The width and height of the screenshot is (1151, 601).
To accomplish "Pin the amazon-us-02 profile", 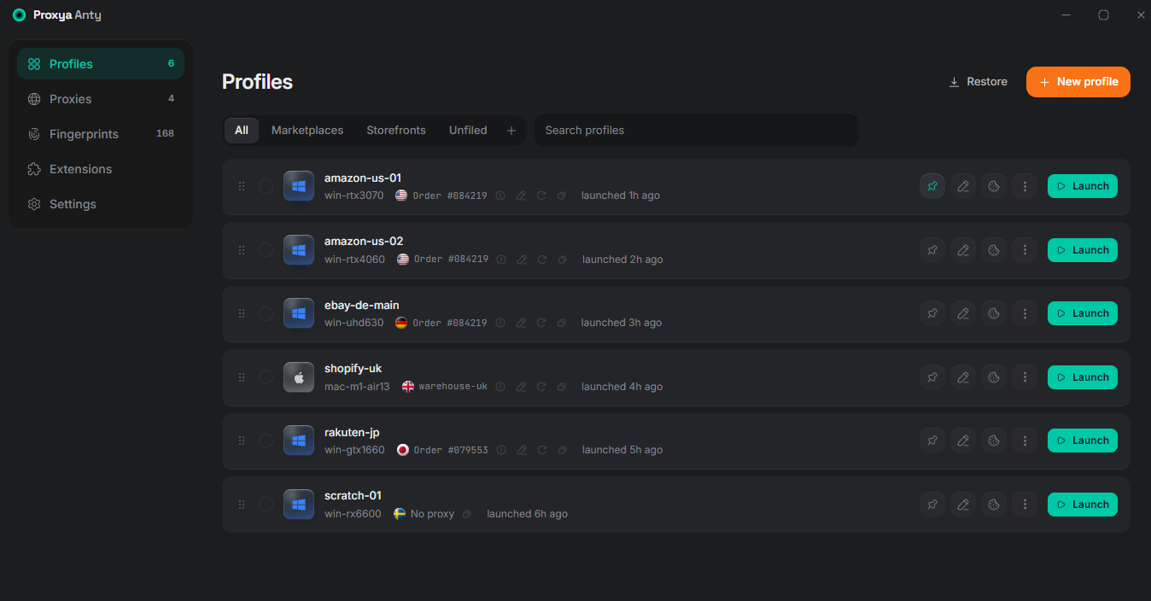I will tap(932, 250).
